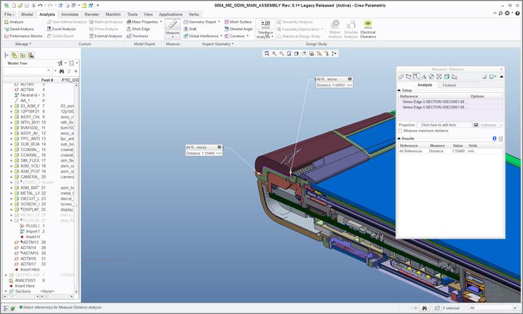This screenshot has width=523, height=314.
Task: Click the Model Tree vertical scrollbar
Action: pyautogui.click(x=76, y=188)
